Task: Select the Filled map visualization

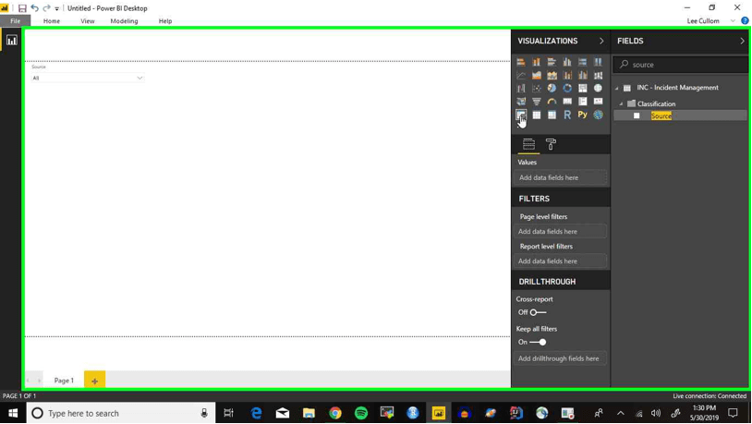Action: tap(521, 102)
